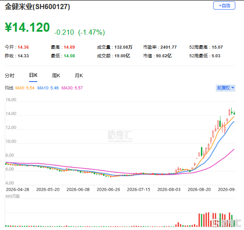Click the 今开 value 14.36
244x230 pixels.
click(23, 47)
